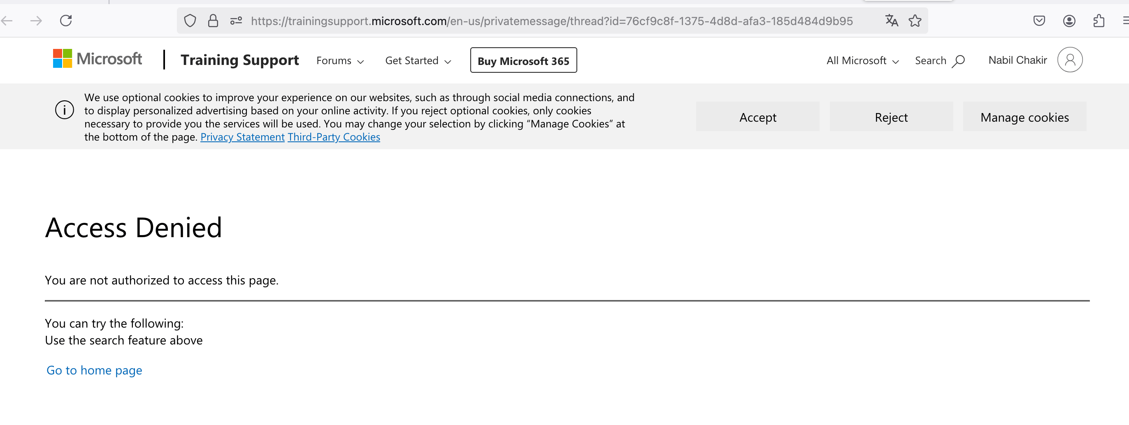The width and height of the screenshot is (1129, 425).
Task: Open the tracking protection shield icon
Action: point(190,21)
